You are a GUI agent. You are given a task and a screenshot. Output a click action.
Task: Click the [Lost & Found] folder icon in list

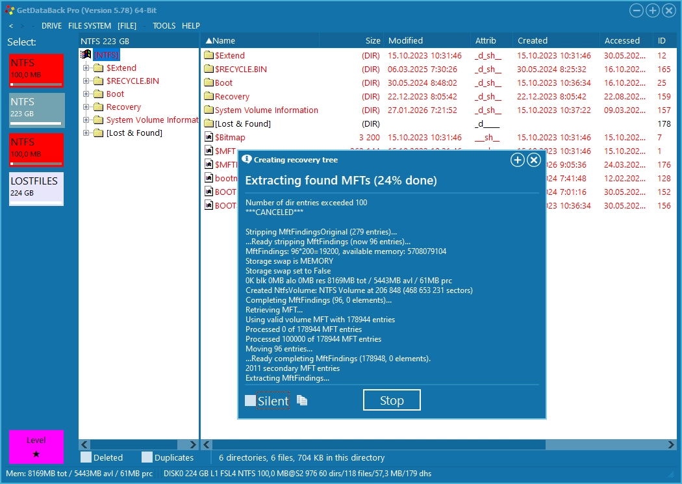208,123
